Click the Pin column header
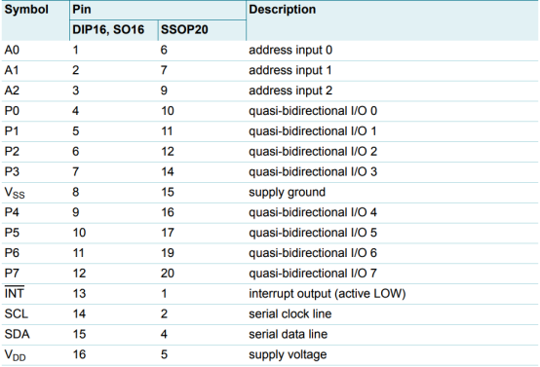 (x=82, y=10)
